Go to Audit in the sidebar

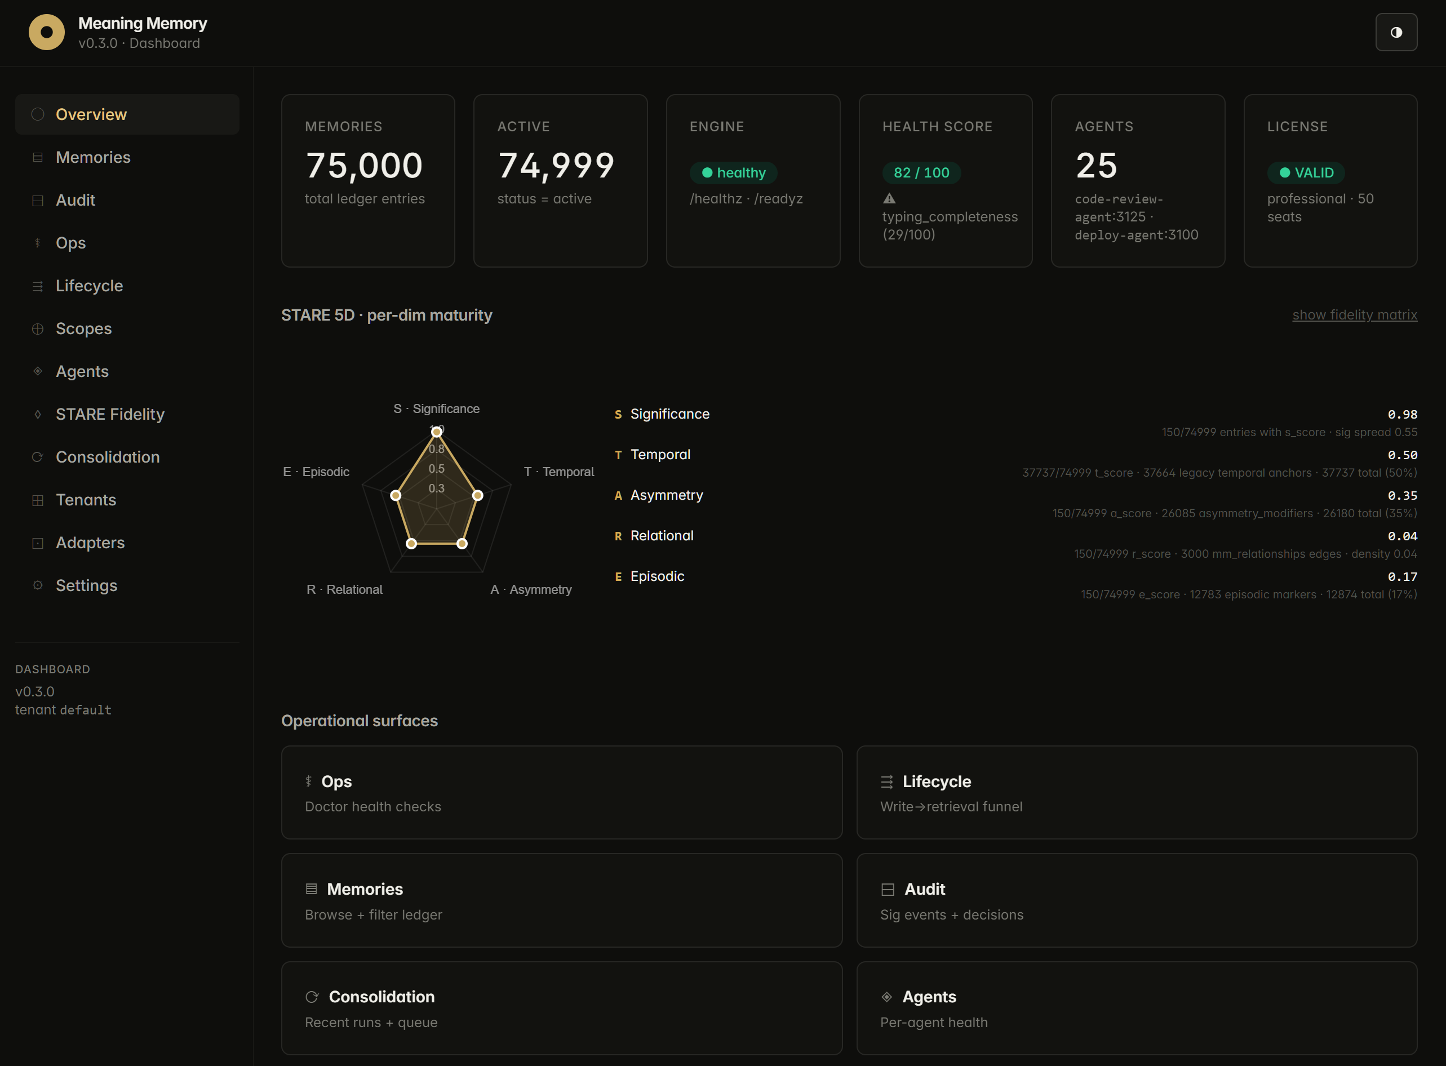click(127, 200)
